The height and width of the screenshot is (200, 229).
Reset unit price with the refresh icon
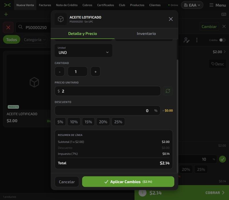pyautogui.click(x=168, y=91)
